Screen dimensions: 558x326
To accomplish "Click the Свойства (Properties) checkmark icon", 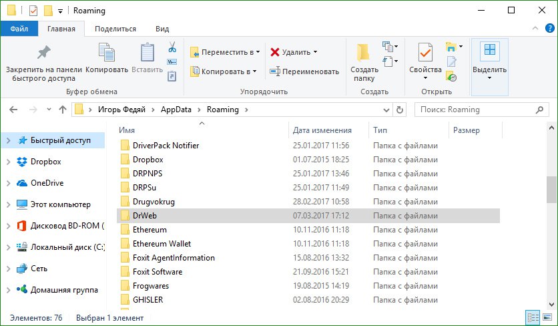I will coord(425,52).
